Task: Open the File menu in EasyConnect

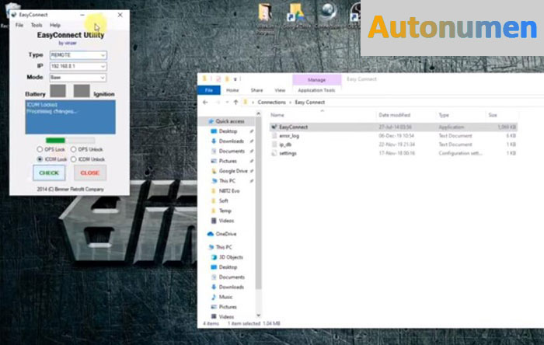Action: [19, 25]
